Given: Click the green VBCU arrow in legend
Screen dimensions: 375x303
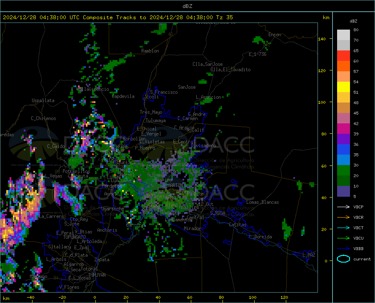Looking at the screenshot, I should pos(343,238).
